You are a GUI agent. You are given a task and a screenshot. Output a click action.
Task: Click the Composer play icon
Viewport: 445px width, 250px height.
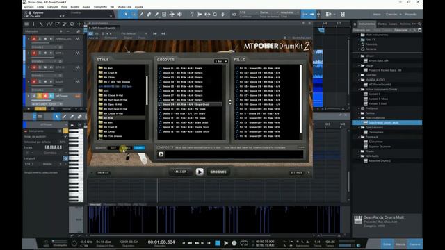161,154
